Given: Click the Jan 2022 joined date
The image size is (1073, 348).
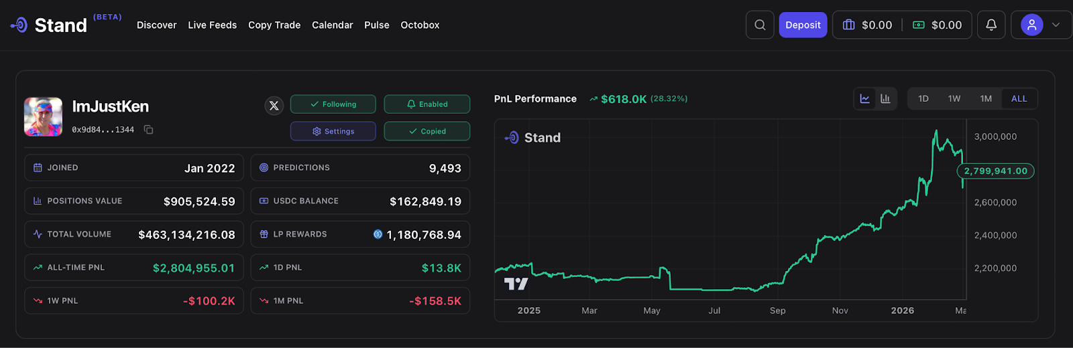Looking at the screenshot, I should click(210, 168).
